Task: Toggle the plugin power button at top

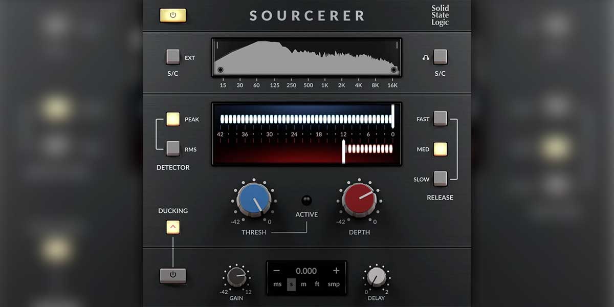Action: point(173,15)
